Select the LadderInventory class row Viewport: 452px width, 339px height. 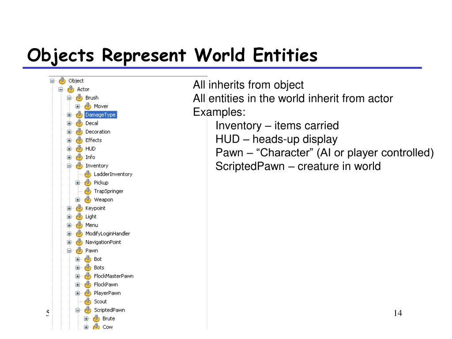[x=113, y=174]
